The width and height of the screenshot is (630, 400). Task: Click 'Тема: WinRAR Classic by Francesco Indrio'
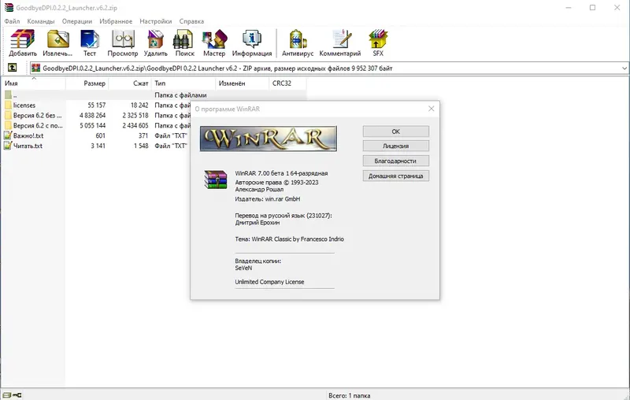tap(289, 239)
